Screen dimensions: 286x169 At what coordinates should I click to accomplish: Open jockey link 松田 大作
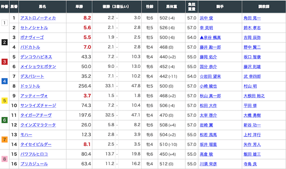click(x=208, y=106)
